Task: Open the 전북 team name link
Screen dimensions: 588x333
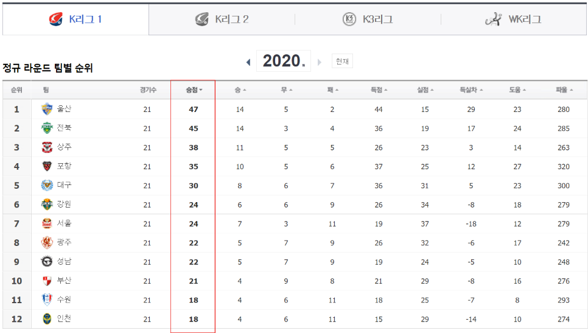Action: [x=64, y=128]
